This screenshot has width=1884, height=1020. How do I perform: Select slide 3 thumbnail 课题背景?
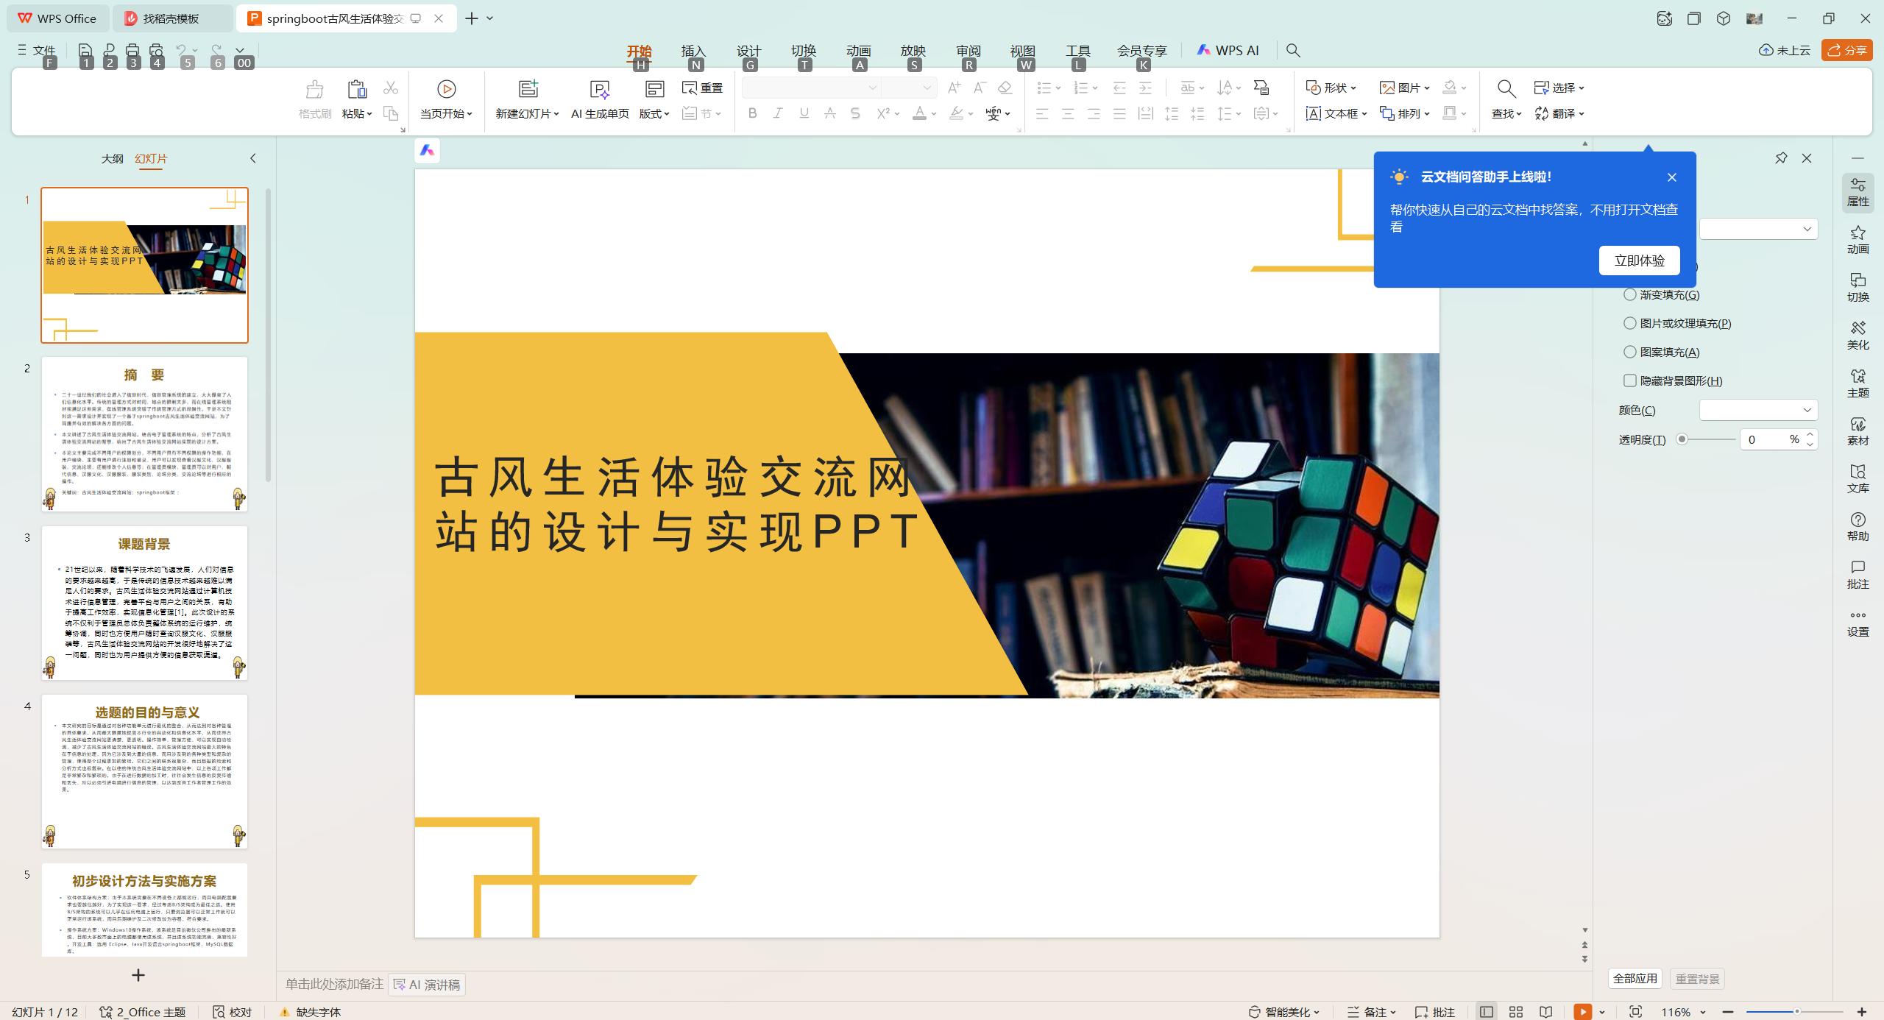144,603
